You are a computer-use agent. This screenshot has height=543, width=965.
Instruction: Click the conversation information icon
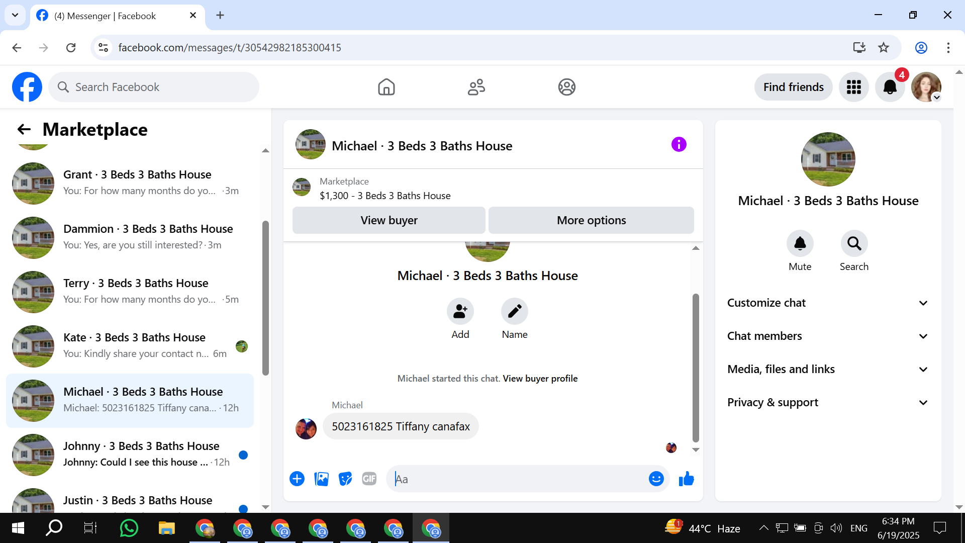(x=679, y=145)
